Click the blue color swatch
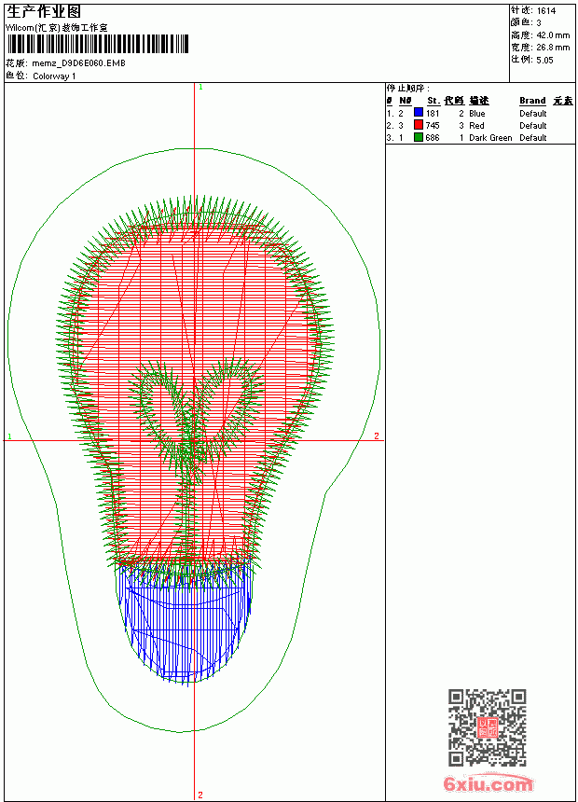578x802 pixels. click(x=419, y=113)
